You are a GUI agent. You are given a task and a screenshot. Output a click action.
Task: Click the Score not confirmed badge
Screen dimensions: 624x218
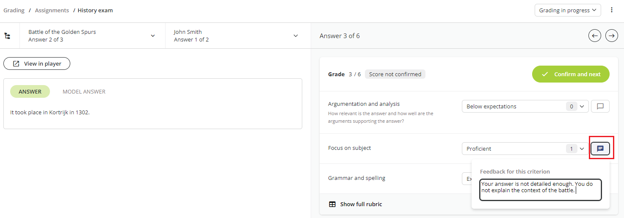tap(395, 74)
